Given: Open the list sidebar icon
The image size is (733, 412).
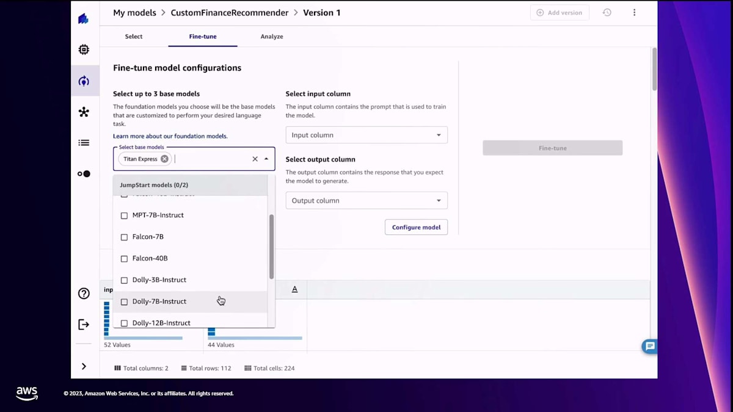Looking at the screenshot, I should 84,143.
